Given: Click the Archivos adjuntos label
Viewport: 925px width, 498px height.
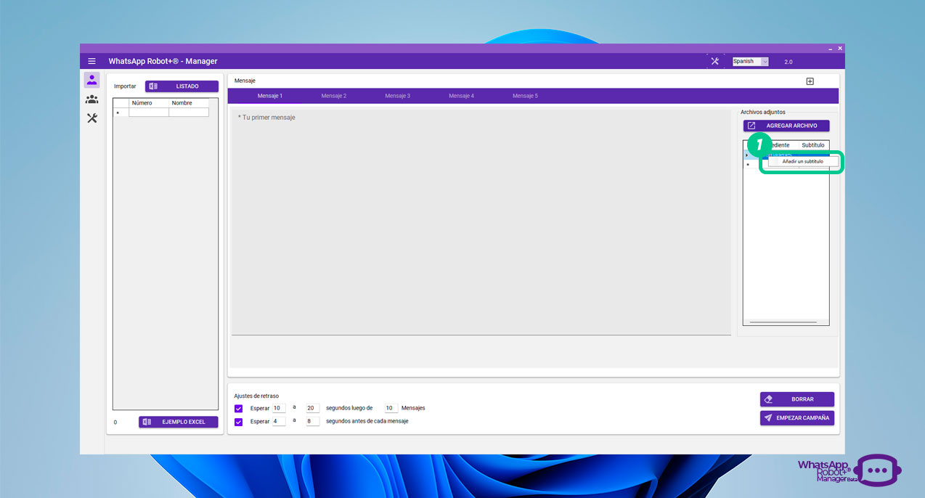Looking at the screenshot, I should pos(763,112).
